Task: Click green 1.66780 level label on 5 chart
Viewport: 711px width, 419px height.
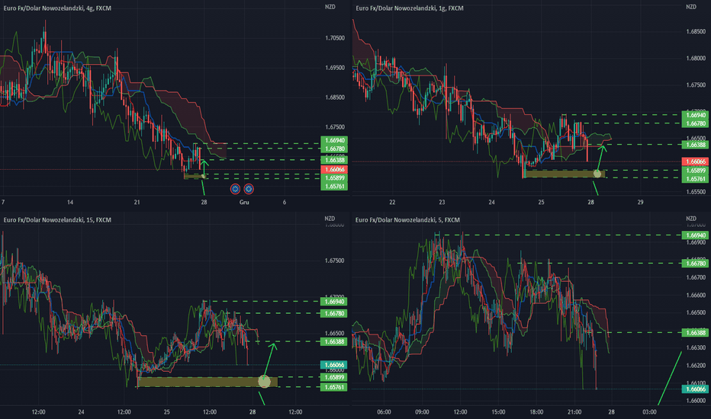Action: 695,264
